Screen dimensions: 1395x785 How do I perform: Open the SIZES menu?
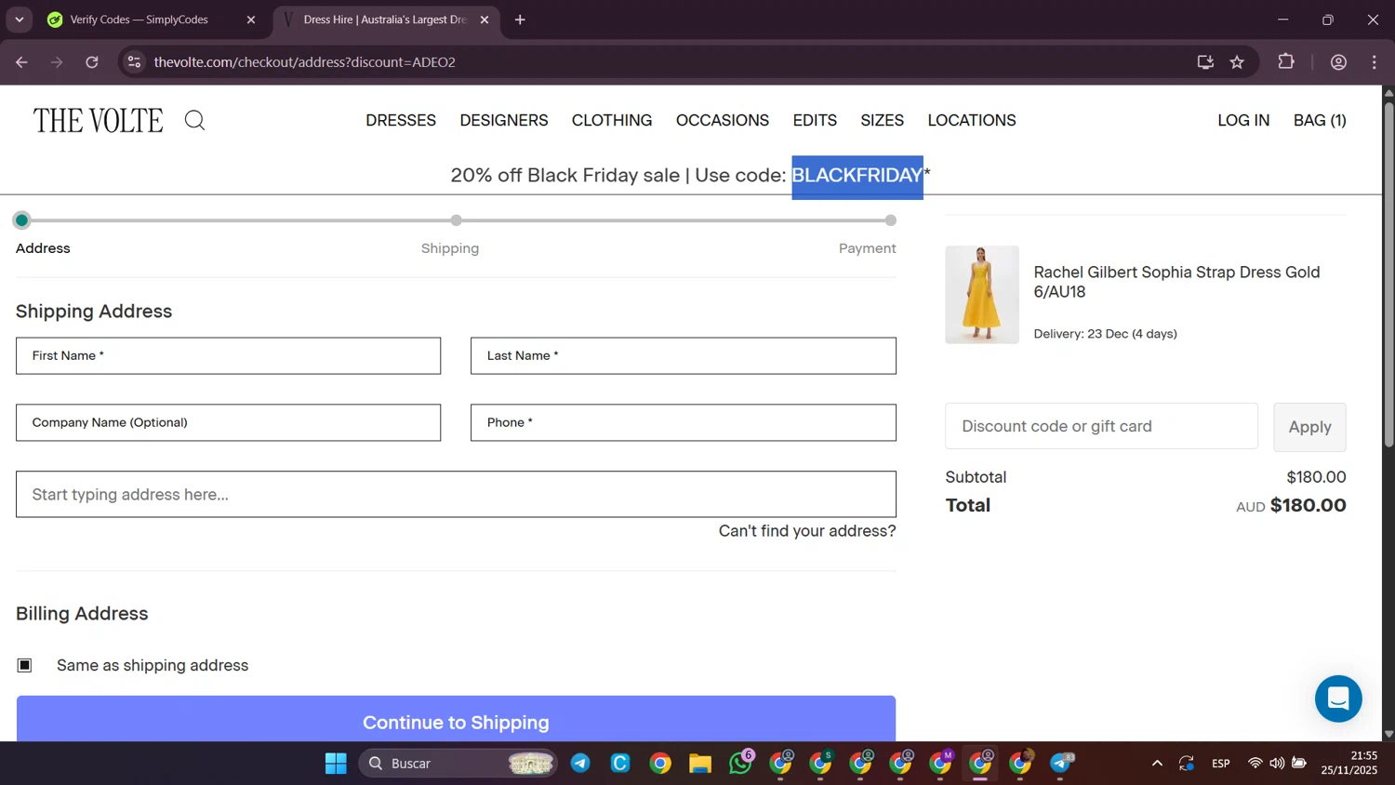pyautogui.click(x=882, y=120)
